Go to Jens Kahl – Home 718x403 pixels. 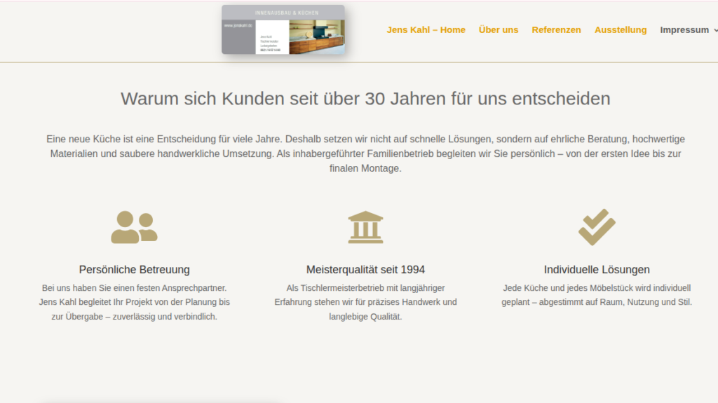click(x=426, y=30)
